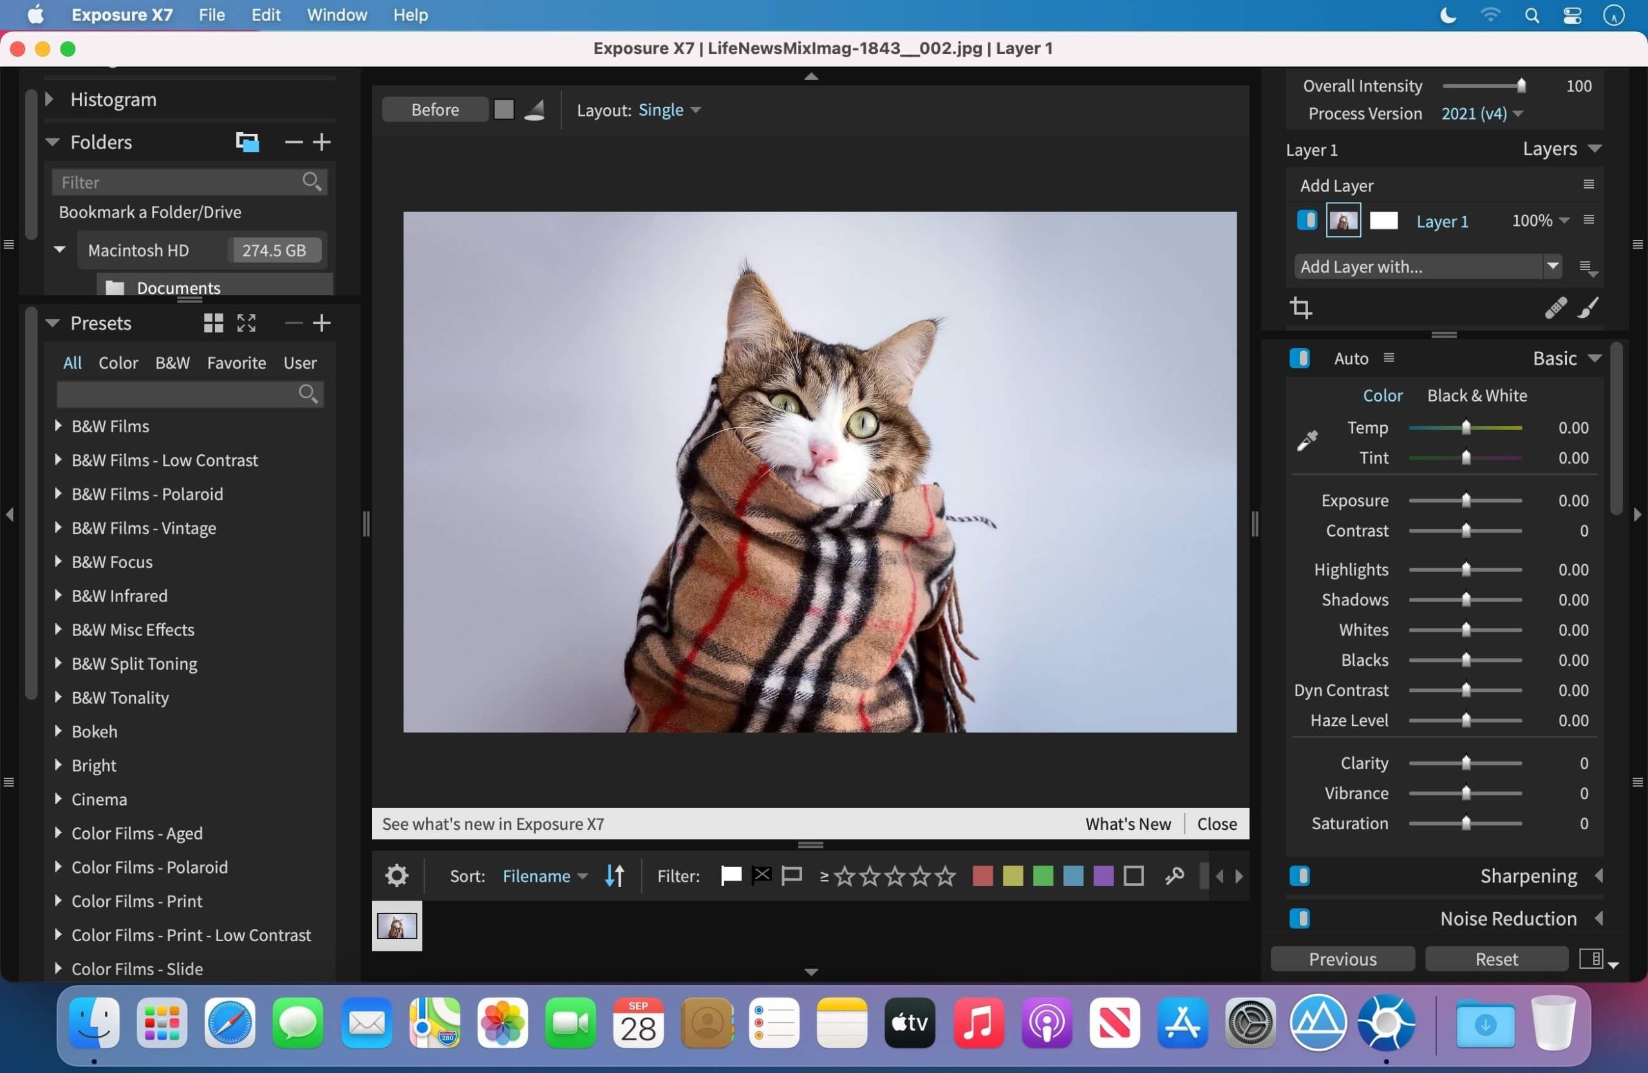The height and width of the screenshot is (1073, 1648).
Task: Open the File menu
Action: pos(211,14)
